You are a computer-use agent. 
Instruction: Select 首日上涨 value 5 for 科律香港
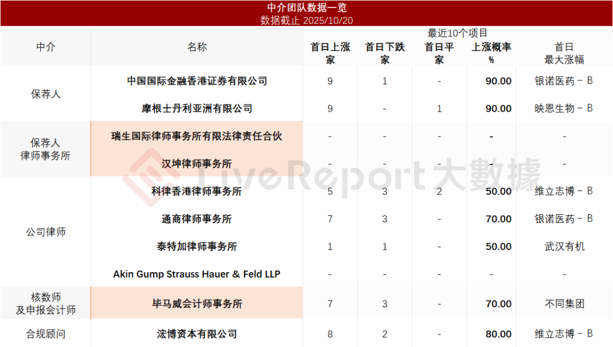[330, 192]
